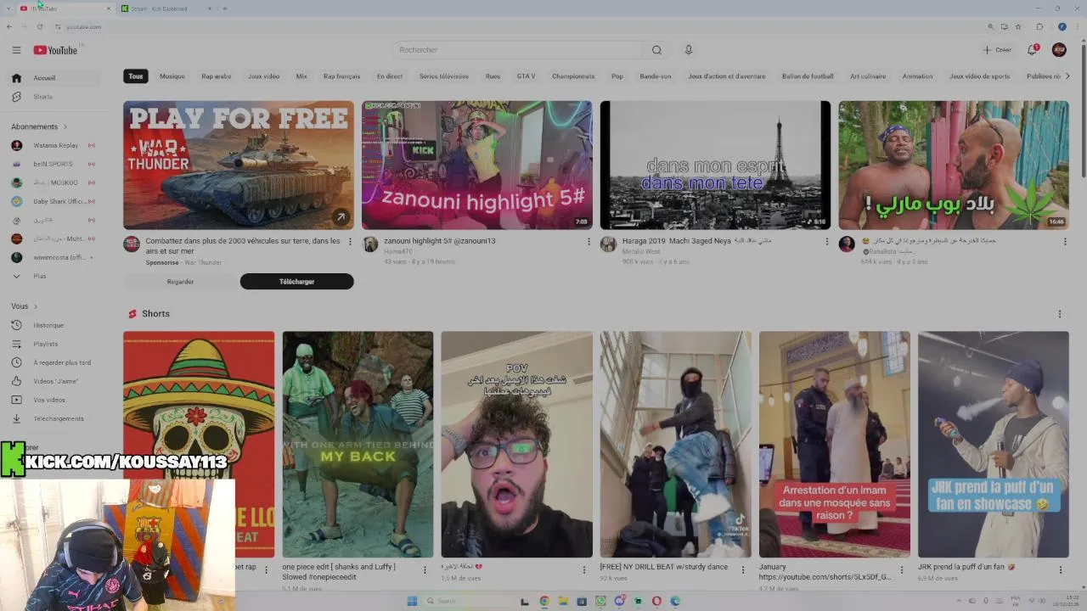Open À regarder plus tard

point(54,362)
